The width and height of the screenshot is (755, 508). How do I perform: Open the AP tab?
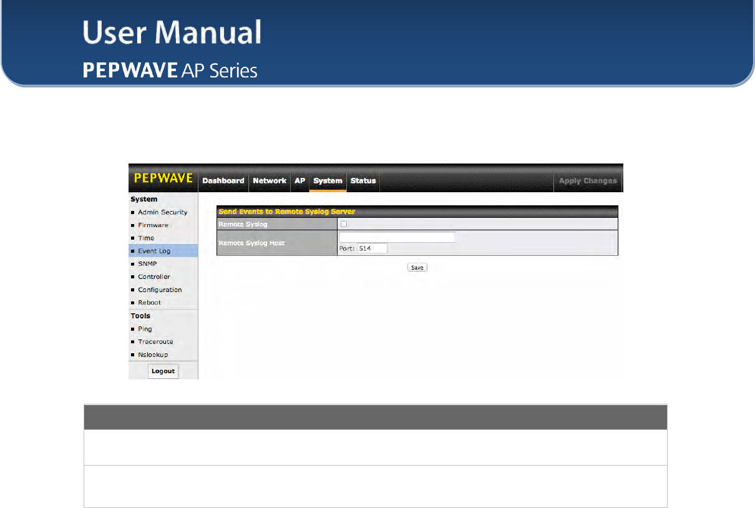point(300,180)
